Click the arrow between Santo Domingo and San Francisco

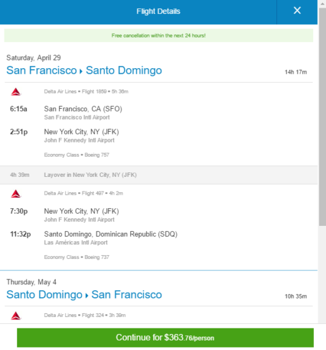(x=86, y=296)
